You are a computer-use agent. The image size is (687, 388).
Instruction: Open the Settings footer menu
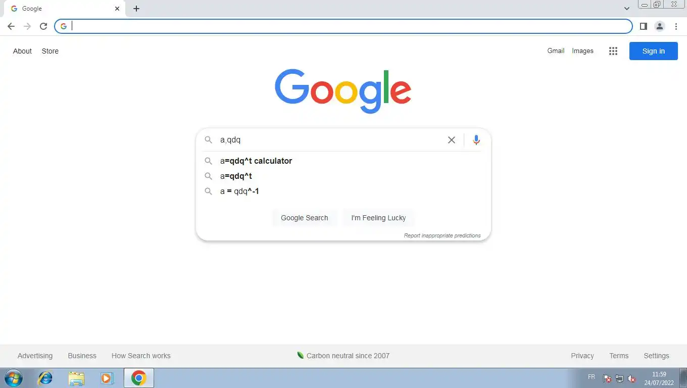pos(656,356)
